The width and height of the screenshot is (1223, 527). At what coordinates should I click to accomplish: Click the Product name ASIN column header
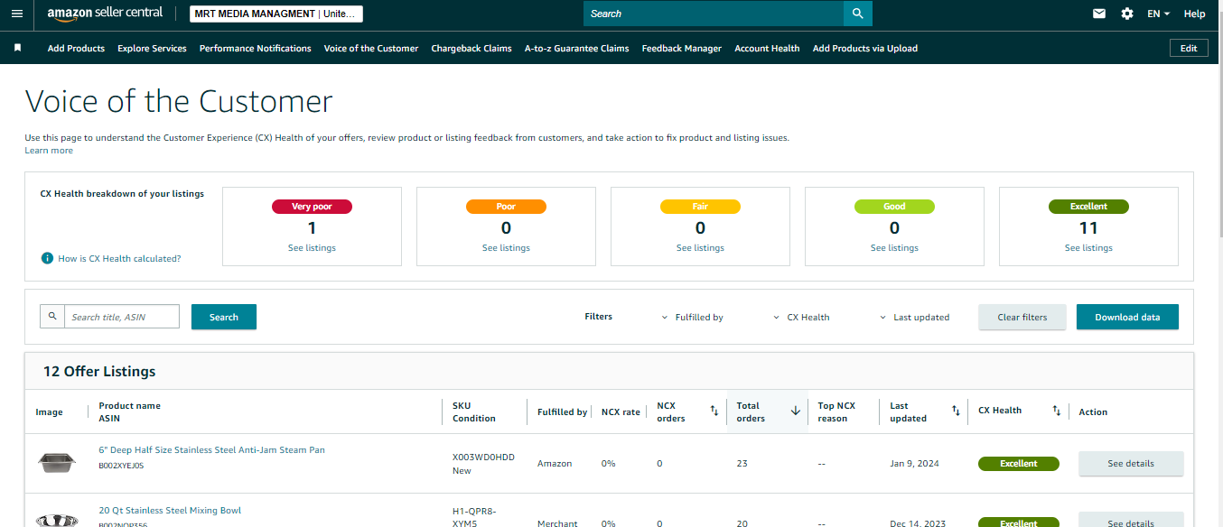click(129, 411)
